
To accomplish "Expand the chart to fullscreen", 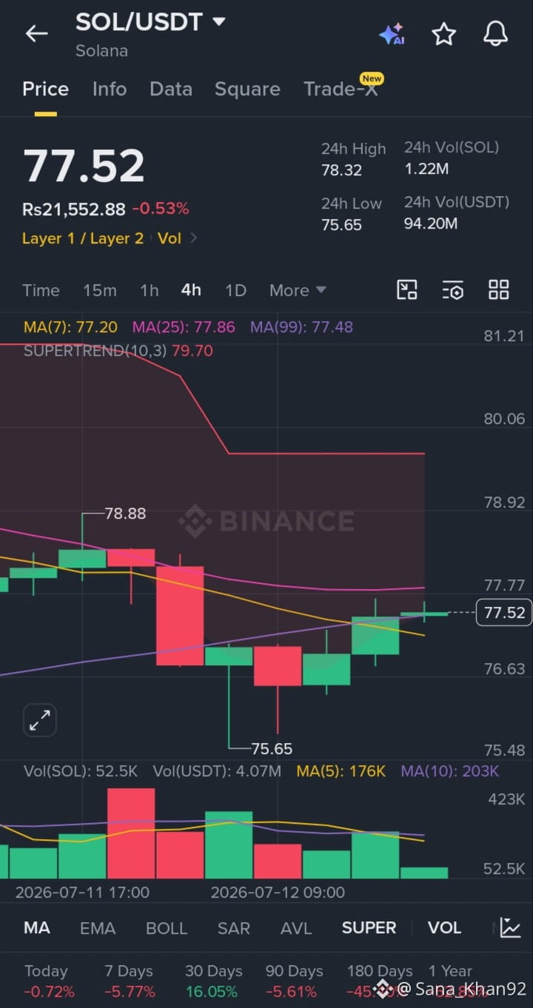I will [40, 720].
